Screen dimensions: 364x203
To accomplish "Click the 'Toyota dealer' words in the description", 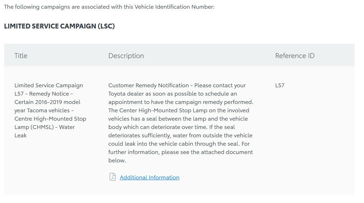I will [126, 94].
